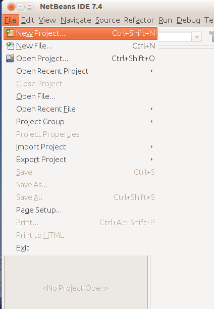Close the NetBeans window
214x309 pixels.
click(11, 7)
